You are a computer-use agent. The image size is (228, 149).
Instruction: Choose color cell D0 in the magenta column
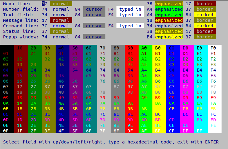click(x=186, y=48)
